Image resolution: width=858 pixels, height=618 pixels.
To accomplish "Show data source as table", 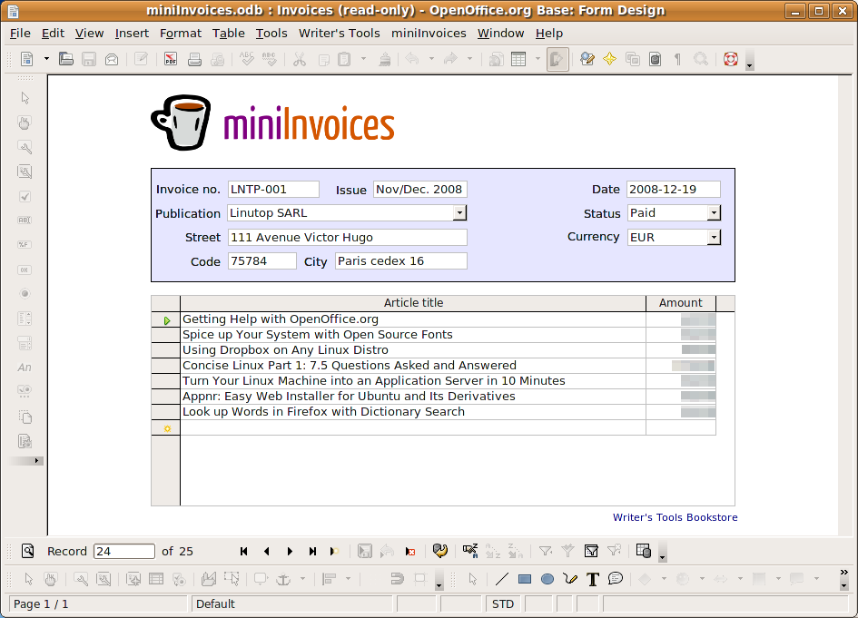I will 644,551.
